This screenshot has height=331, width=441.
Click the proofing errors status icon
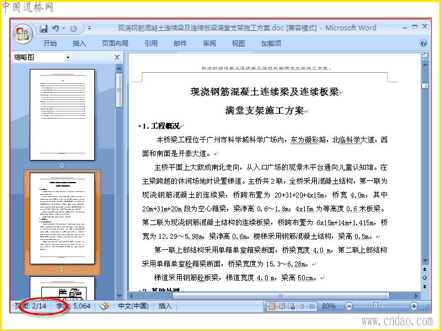(x=104, y=306)
